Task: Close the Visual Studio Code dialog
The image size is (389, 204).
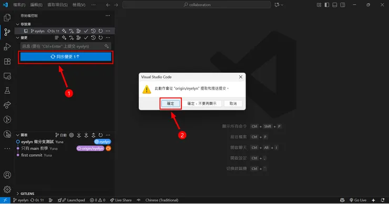Action: (240, 77)
